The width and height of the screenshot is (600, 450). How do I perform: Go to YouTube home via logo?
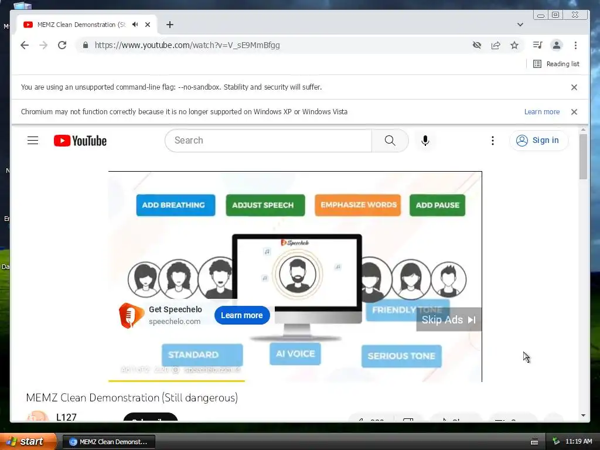click(x=80, y=141)
